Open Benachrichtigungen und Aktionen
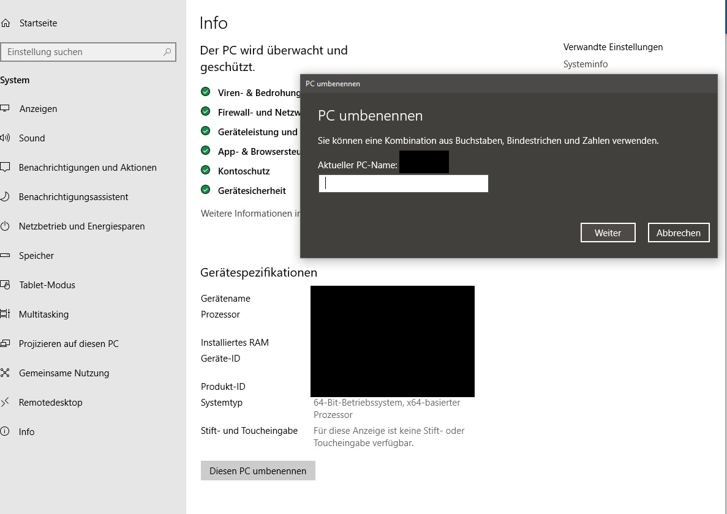This screenshot has height=514, width=727. point(88,168)
